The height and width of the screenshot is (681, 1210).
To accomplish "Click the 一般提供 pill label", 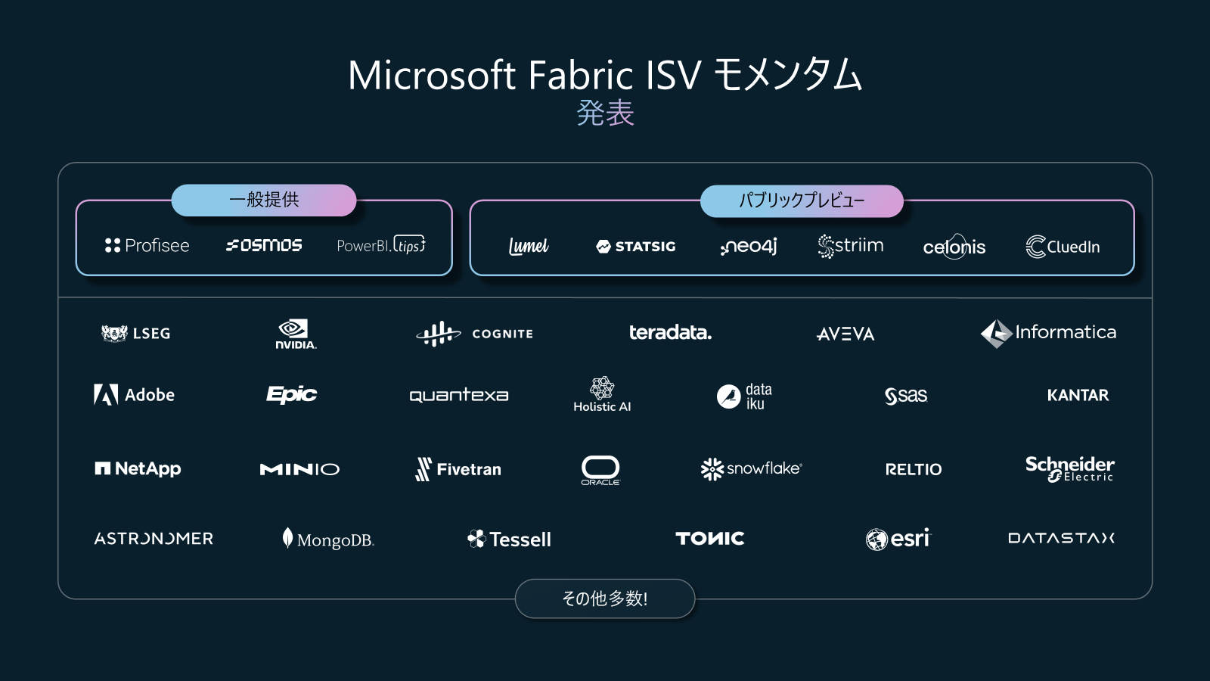I will tap(264, 200).
